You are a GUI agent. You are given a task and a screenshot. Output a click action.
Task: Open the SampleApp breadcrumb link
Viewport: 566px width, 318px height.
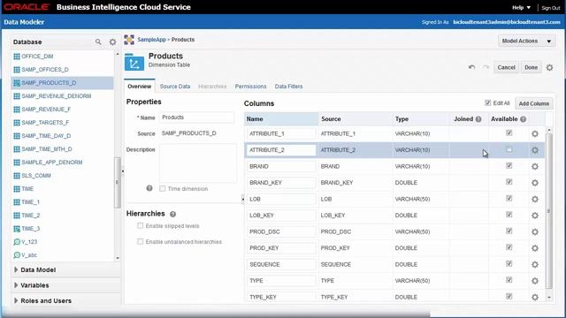point(151,40)
